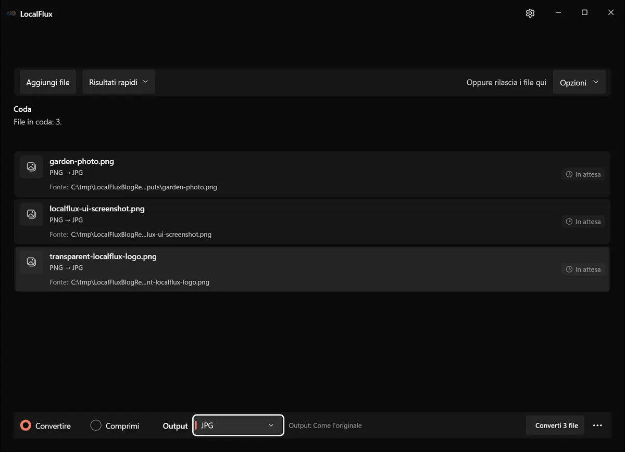Open the settings gear in the title bar
The width and height of the screenshot is (625, 452).
pyautogui.click(x=530, y=14)
